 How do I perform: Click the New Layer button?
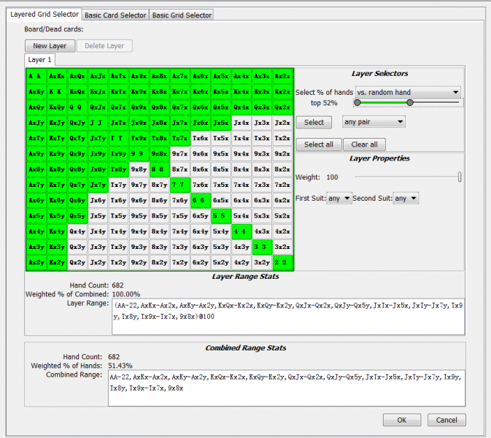[x=50, y=46]
